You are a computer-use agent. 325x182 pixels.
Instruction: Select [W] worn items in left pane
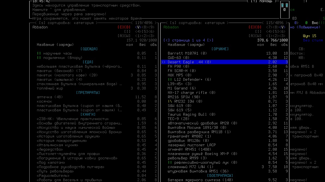(127, 36)
